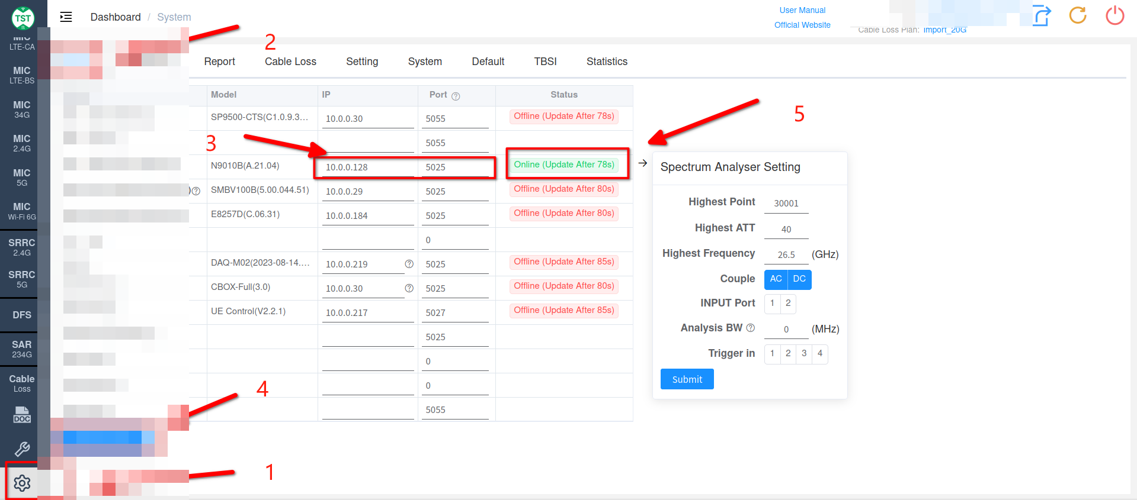Expand the arrow beside N9010B row
Screen dimensions: 1137x500
pos(643,163)
